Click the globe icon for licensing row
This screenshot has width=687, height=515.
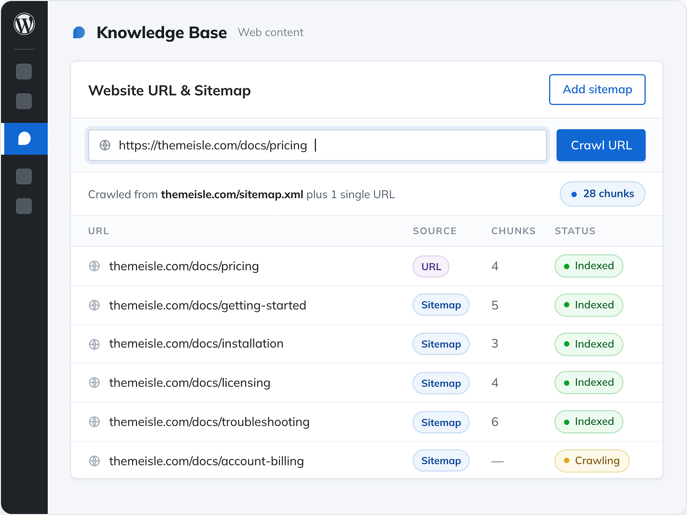pyautogui.click(x=94, y=382)
